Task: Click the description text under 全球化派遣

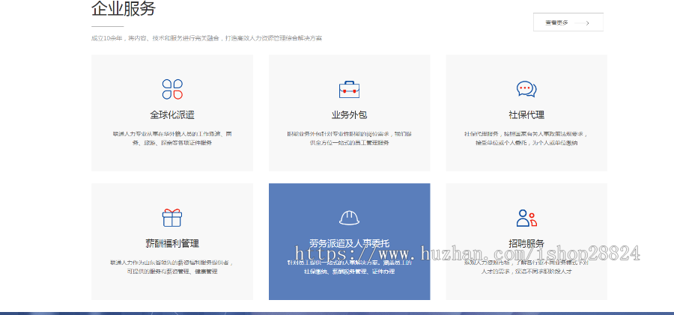Action: click(x=172, y=138)
